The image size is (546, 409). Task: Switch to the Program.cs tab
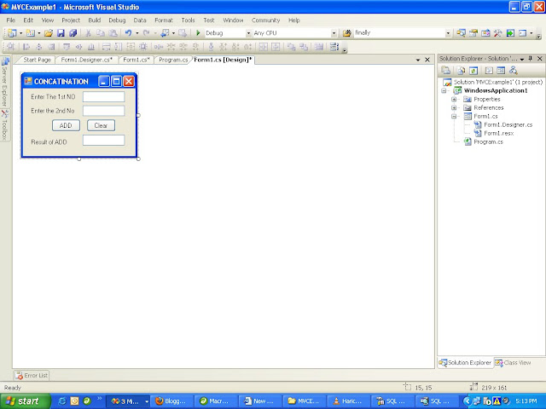tap(173, 60)
